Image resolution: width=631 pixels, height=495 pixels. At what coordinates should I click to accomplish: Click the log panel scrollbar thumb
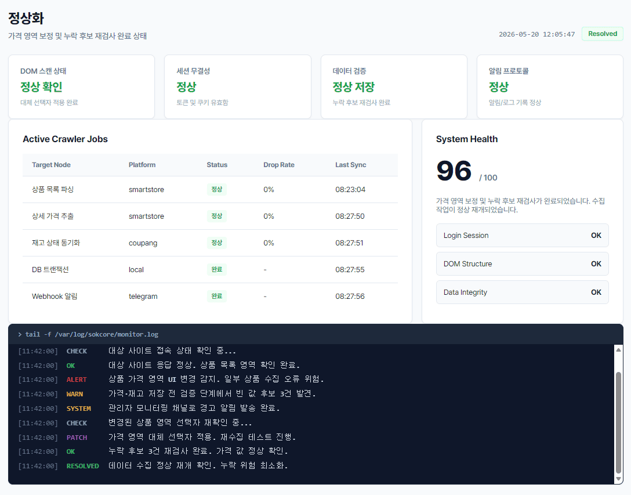(618, 423)
